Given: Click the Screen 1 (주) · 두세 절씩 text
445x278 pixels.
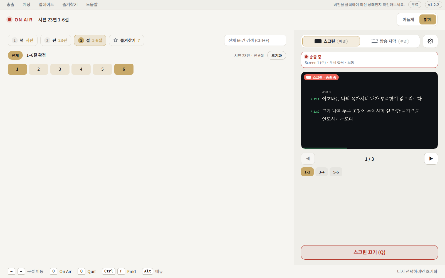Looking at the screenshot, I should coord(329,63).
